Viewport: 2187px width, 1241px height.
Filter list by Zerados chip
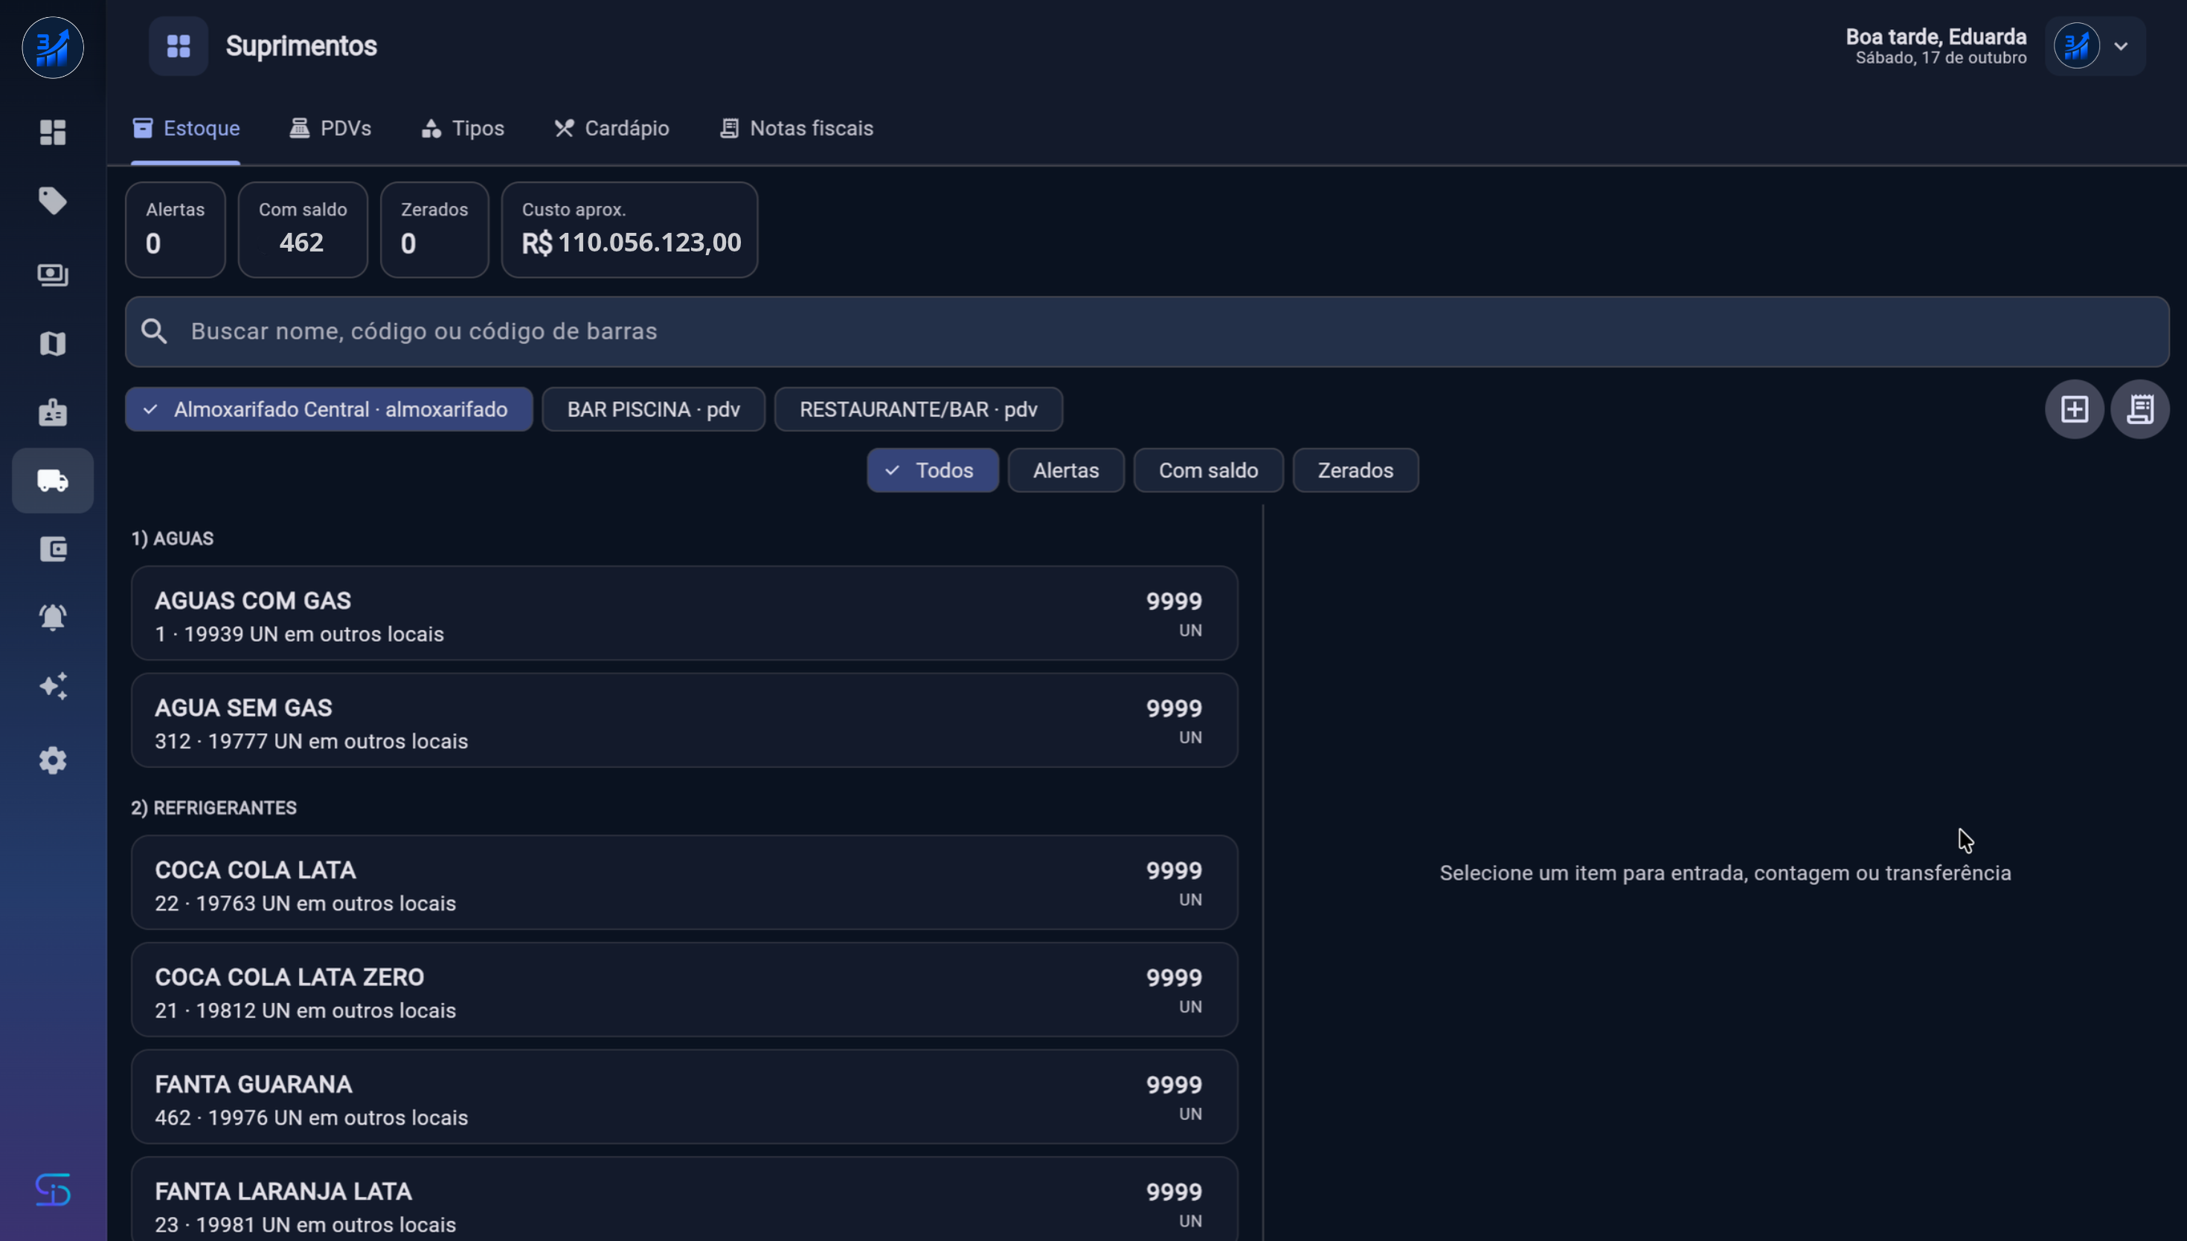click(x=1355, y=470)
